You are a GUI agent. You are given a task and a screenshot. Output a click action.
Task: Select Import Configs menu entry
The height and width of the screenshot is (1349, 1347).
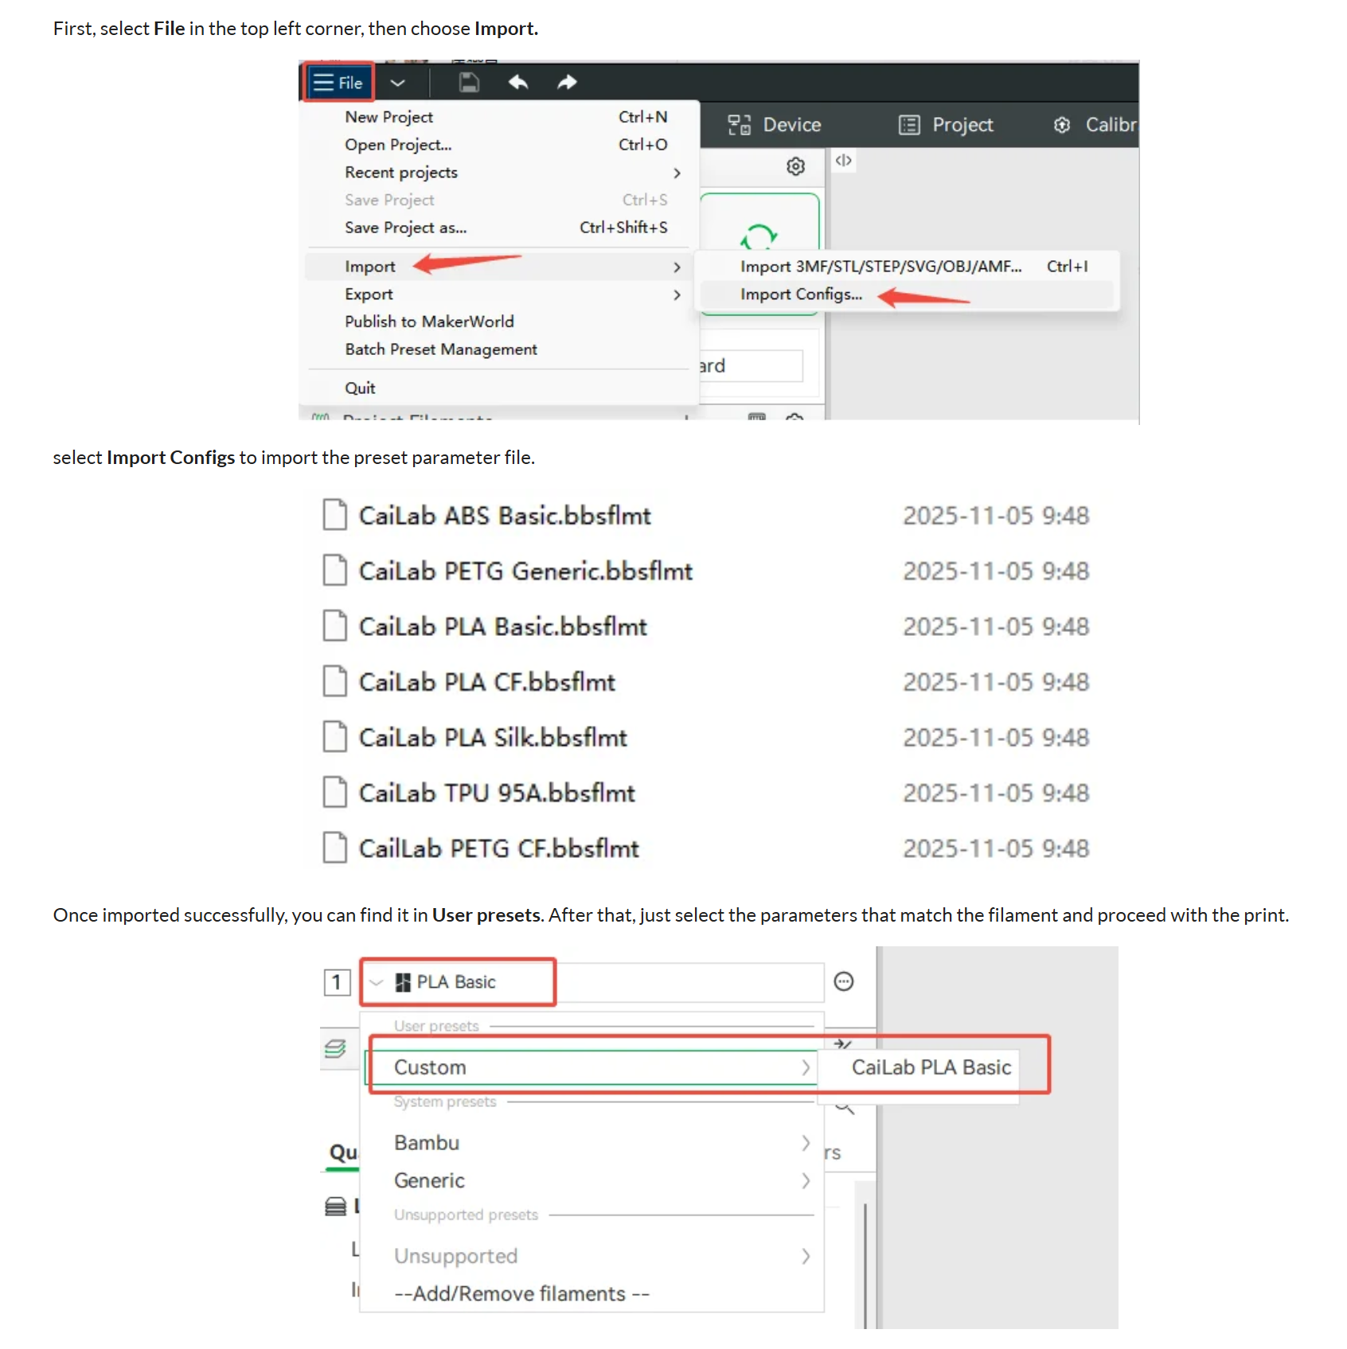801,294
